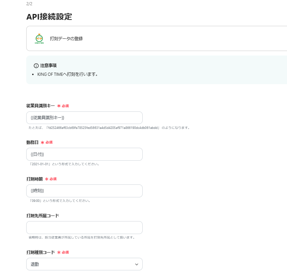
Task: Focus the 従業員識別キー input field
Action: 84,118
